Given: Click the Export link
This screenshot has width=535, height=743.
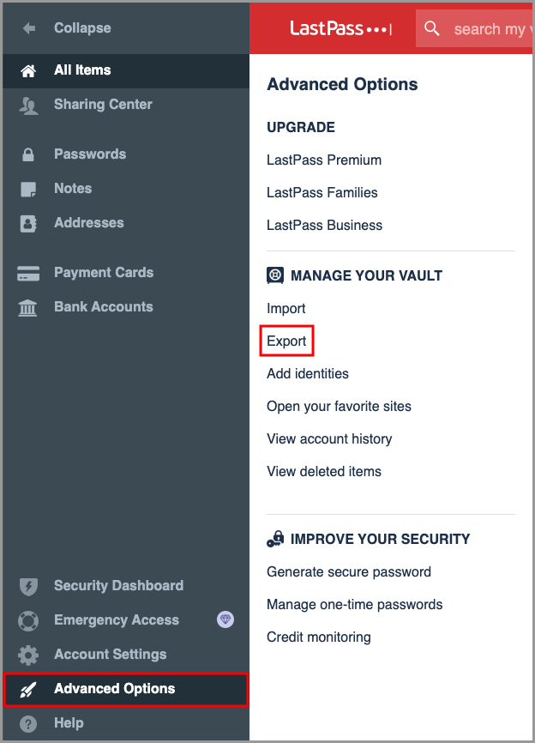Looking at the screenshot, I should [286, 341].
